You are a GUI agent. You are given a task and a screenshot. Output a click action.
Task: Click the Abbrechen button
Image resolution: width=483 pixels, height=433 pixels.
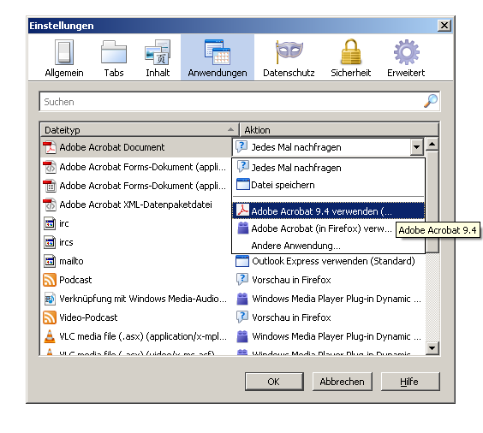coord(343,382)
